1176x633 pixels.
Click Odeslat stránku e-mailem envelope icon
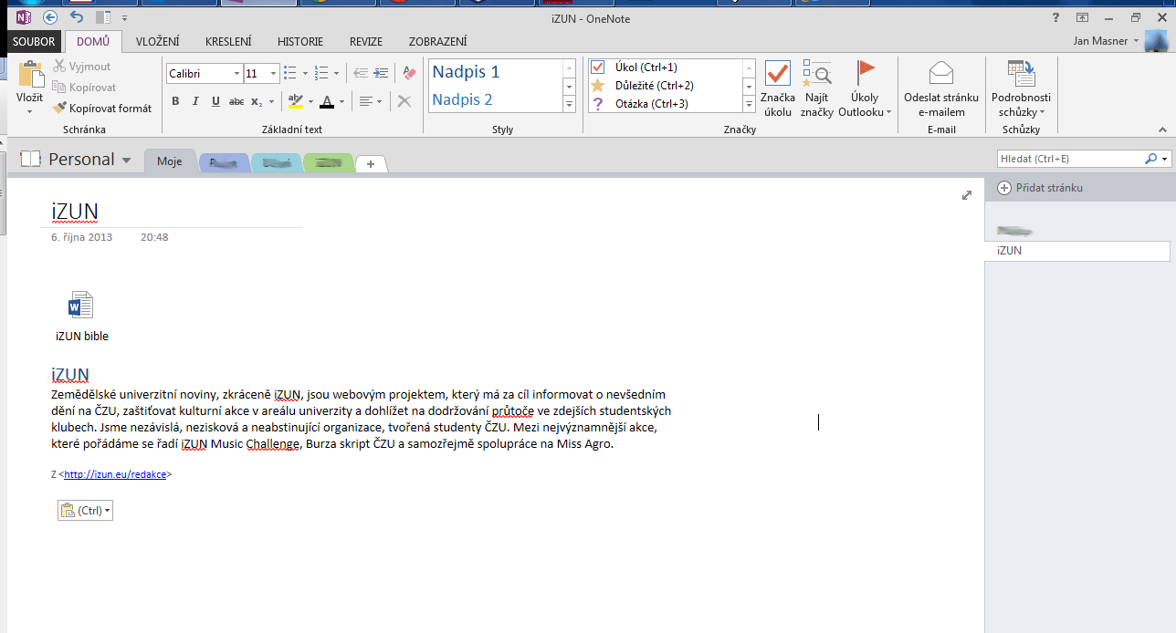pyautogui.click(x=940, y=74)
